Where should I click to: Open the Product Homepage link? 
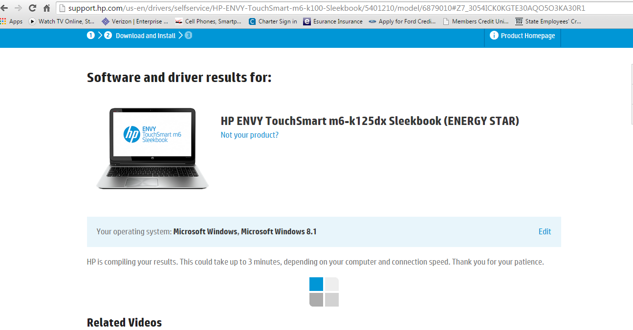528,36
